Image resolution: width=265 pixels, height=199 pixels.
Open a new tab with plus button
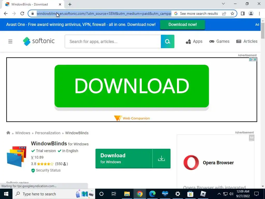tap(70, 4)
